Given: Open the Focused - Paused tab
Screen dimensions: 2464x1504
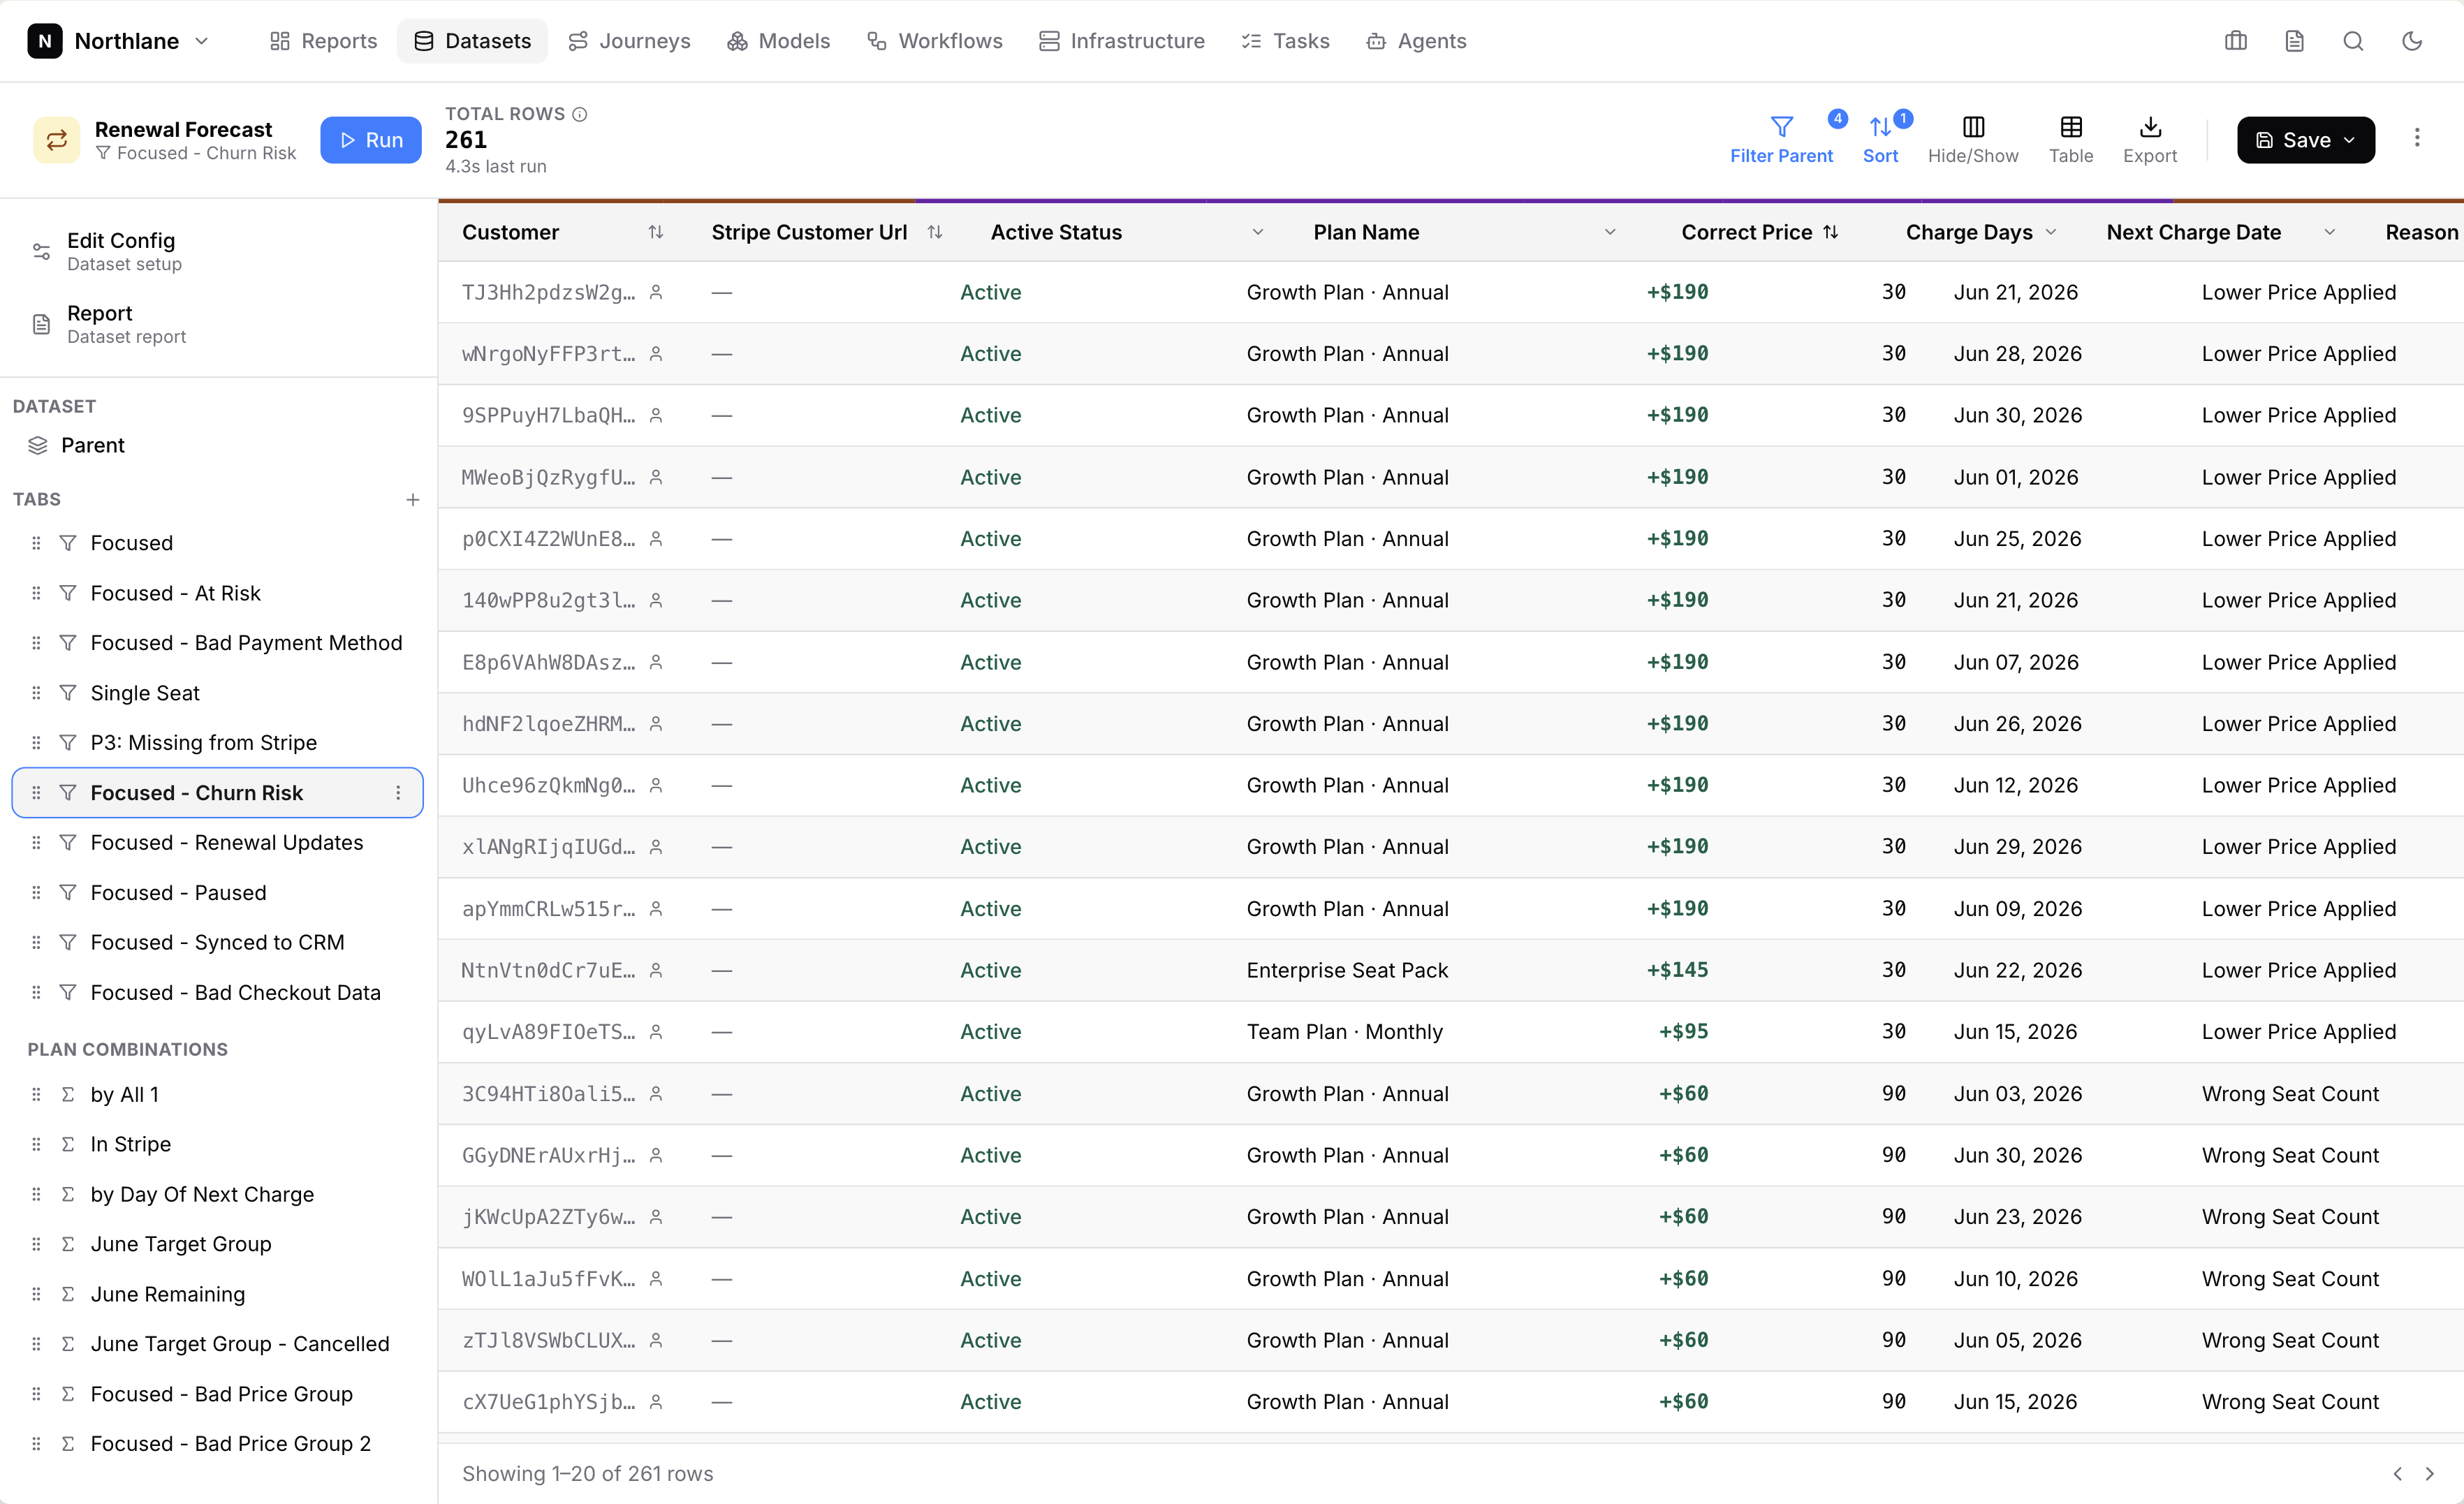Looking at the screenshot, I should point(217,892).
